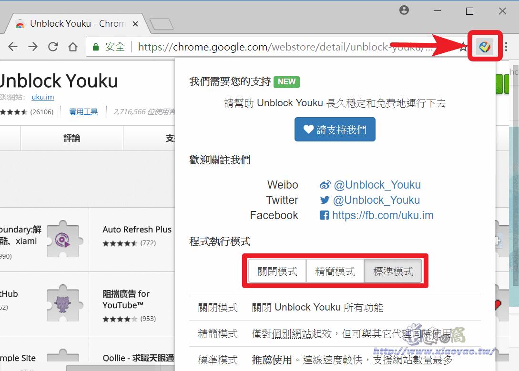This screenshot has width=519, height=371.
Task: Click the 我們需要您的支持 heading
Action: [230, 81]
